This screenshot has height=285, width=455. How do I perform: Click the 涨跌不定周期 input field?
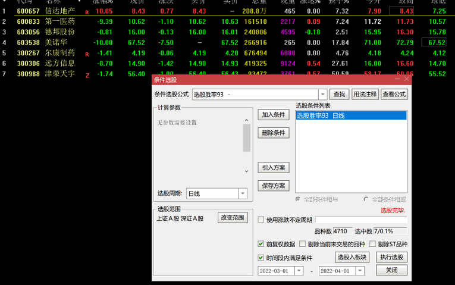coord(361,220)
